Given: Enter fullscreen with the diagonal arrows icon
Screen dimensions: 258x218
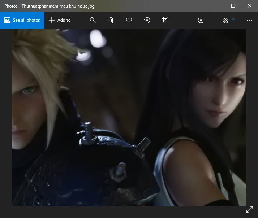Looking at the screenshot, I should (249, 209).
